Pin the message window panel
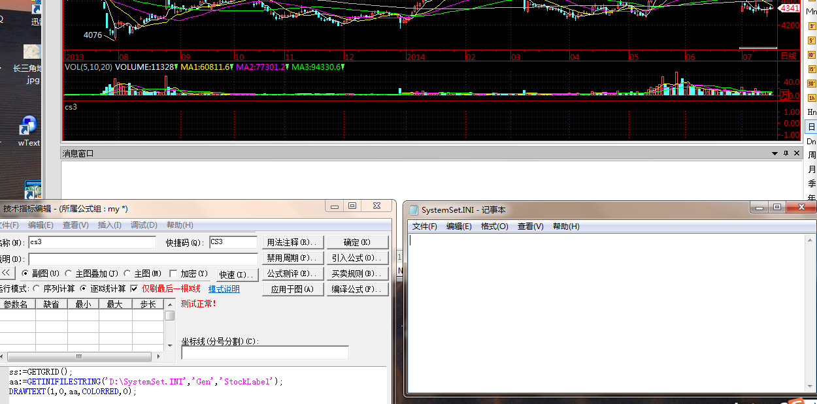This screenshot has width=817, height=404. pos(786,153)
